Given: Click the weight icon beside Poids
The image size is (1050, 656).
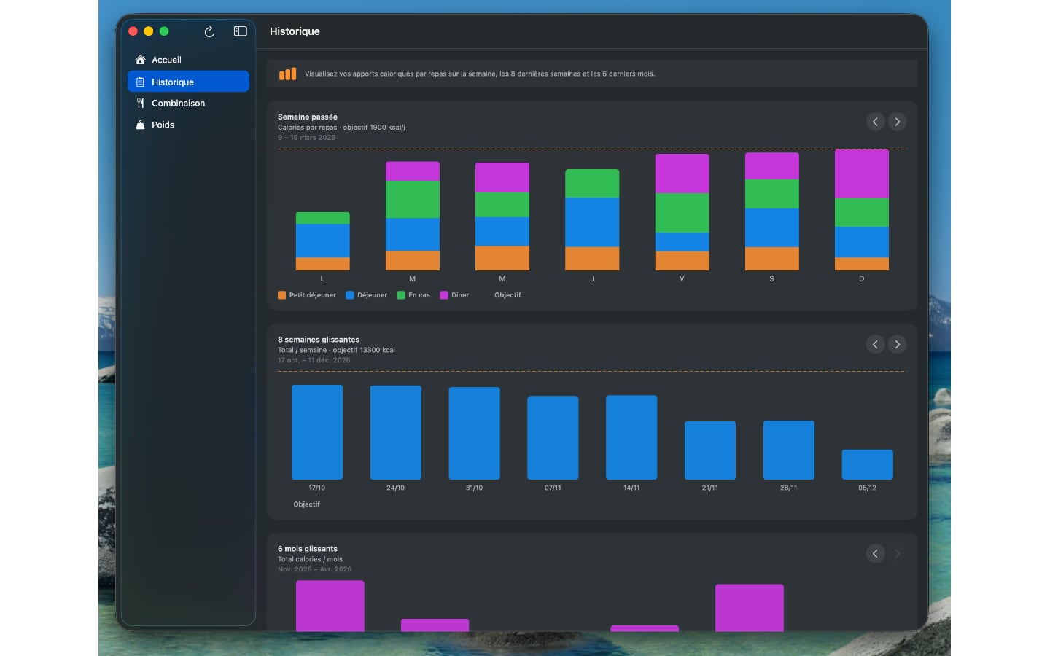Looking at the screenshot, I should pyautogui.click(x=141, y=125).
